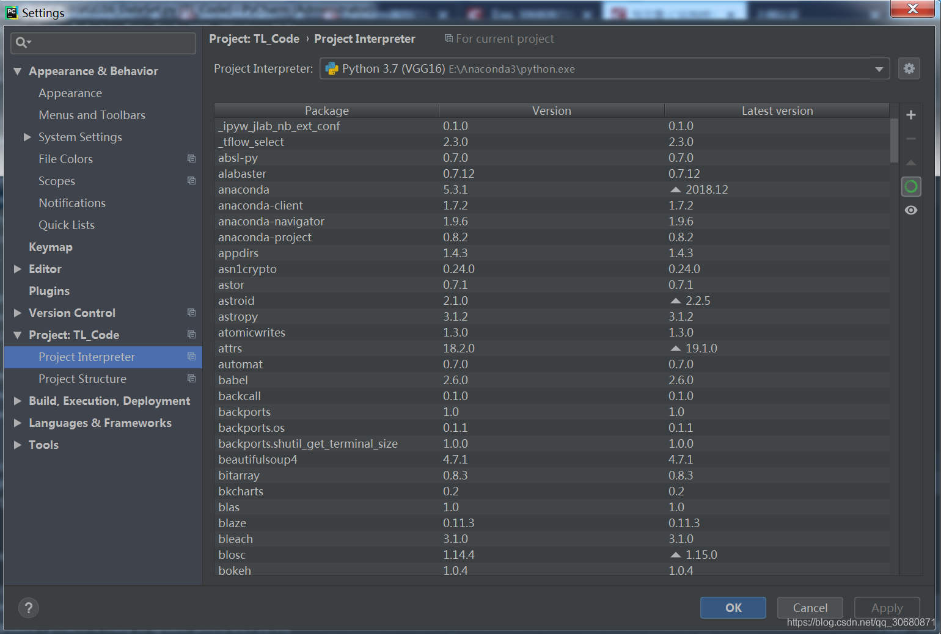Toggle show early releases eye icon
Image resolution: width=941 pixels, height=634 pixels.
click(910, 210)
